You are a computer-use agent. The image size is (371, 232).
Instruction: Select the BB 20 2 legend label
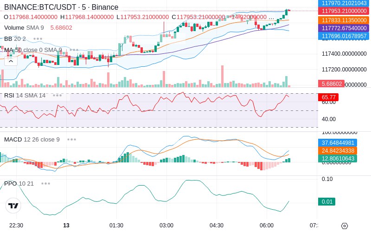tap(15, 39)
